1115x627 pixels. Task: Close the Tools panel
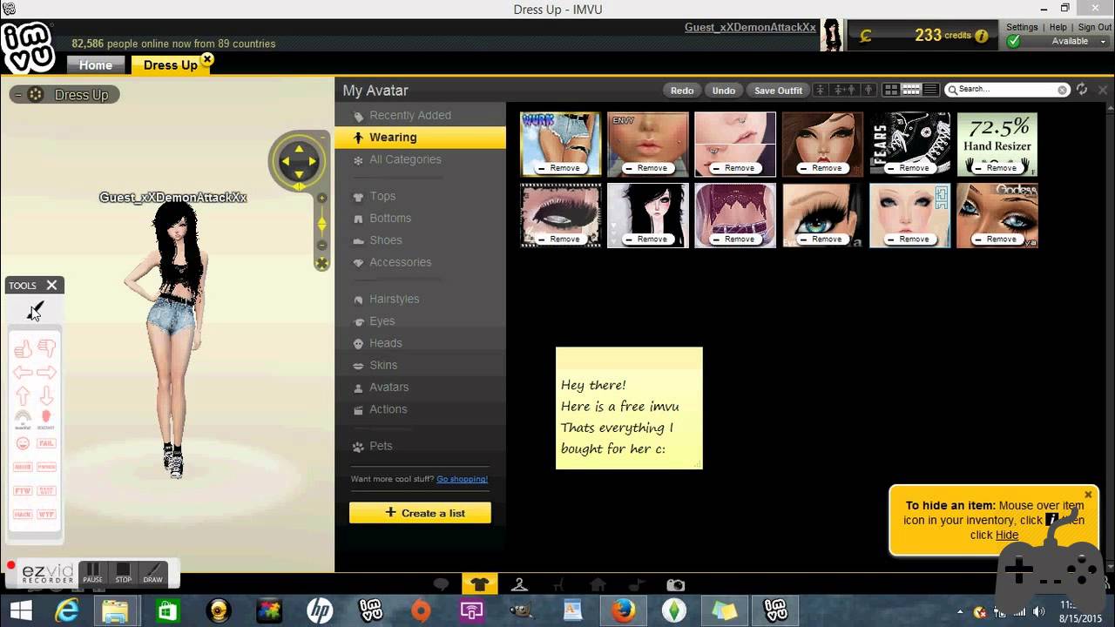coord(51,285)
